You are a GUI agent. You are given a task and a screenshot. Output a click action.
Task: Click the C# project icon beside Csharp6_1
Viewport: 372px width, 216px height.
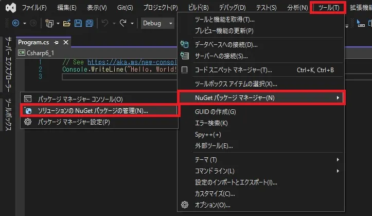[21, 53]
